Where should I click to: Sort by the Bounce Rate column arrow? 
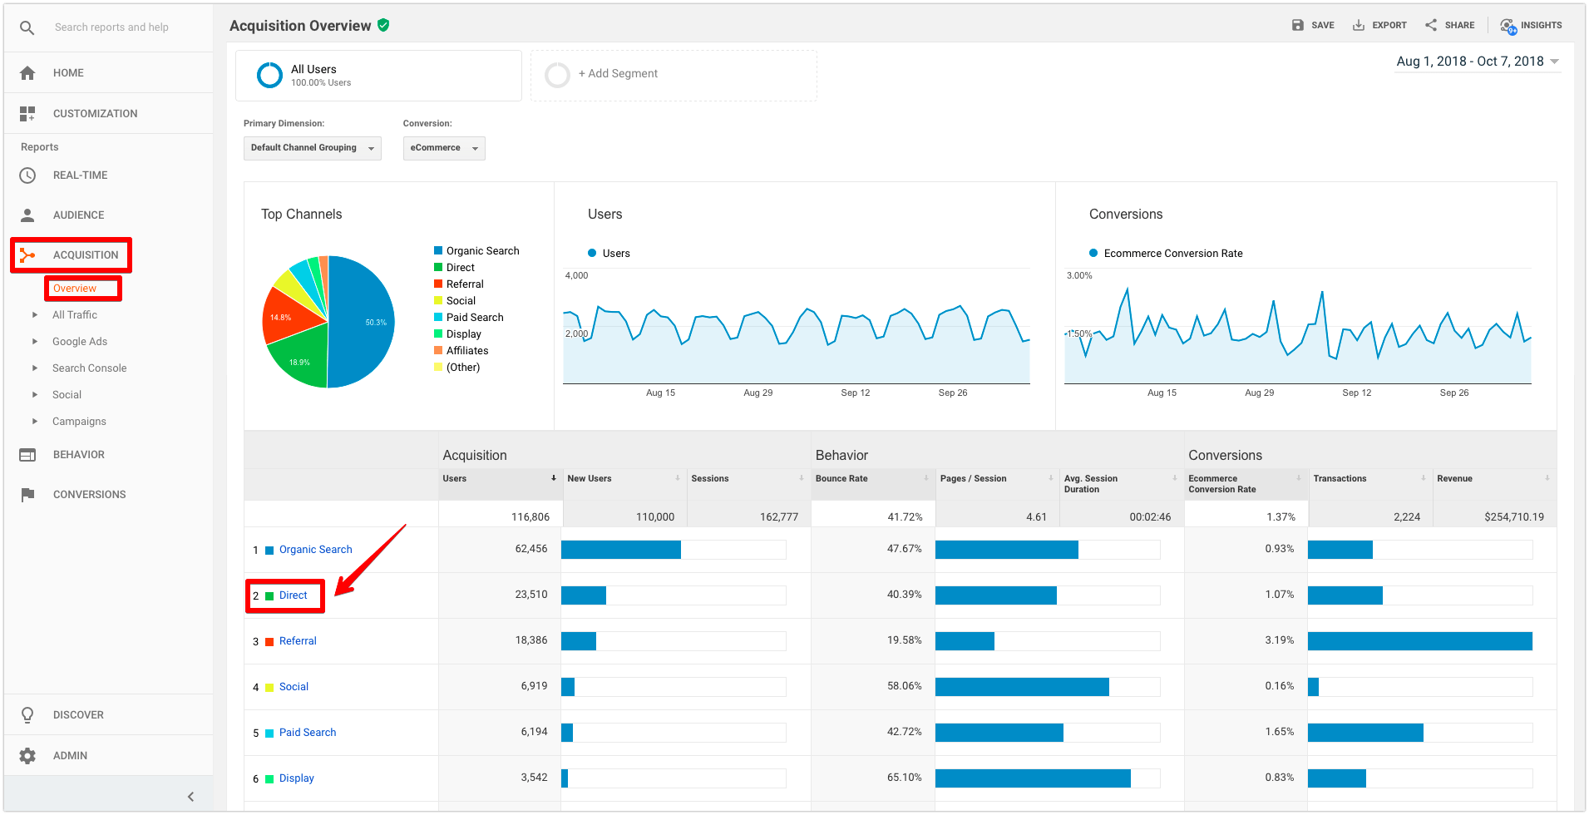[x=926, y=478]
